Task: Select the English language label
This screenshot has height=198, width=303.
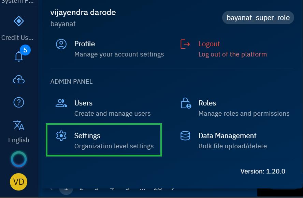Action: pyautogui.click(x=19, y=140)
